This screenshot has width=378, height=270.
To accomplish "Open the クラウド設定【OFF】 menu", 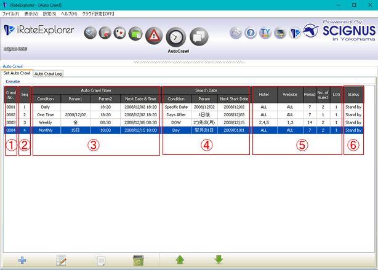I will pos(101,13).
